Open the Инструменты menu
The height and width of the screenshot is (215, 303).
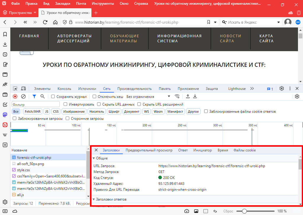103,4
